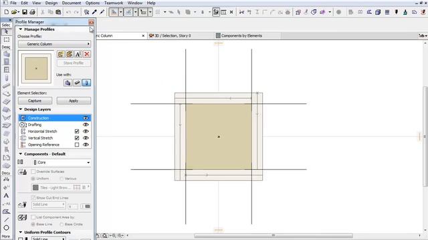Collapse the Design Layers section
The image size is (428, 240).
point(21,109)
